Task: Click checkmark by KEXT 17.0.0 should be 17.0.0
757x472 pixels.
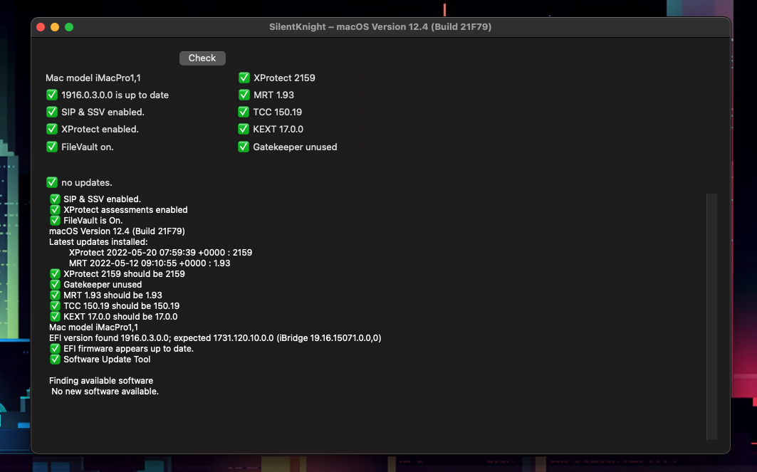Action: (x=55, y=317)
